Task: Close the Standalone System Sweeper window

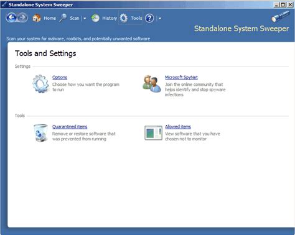Action: (x=290, y=4)
